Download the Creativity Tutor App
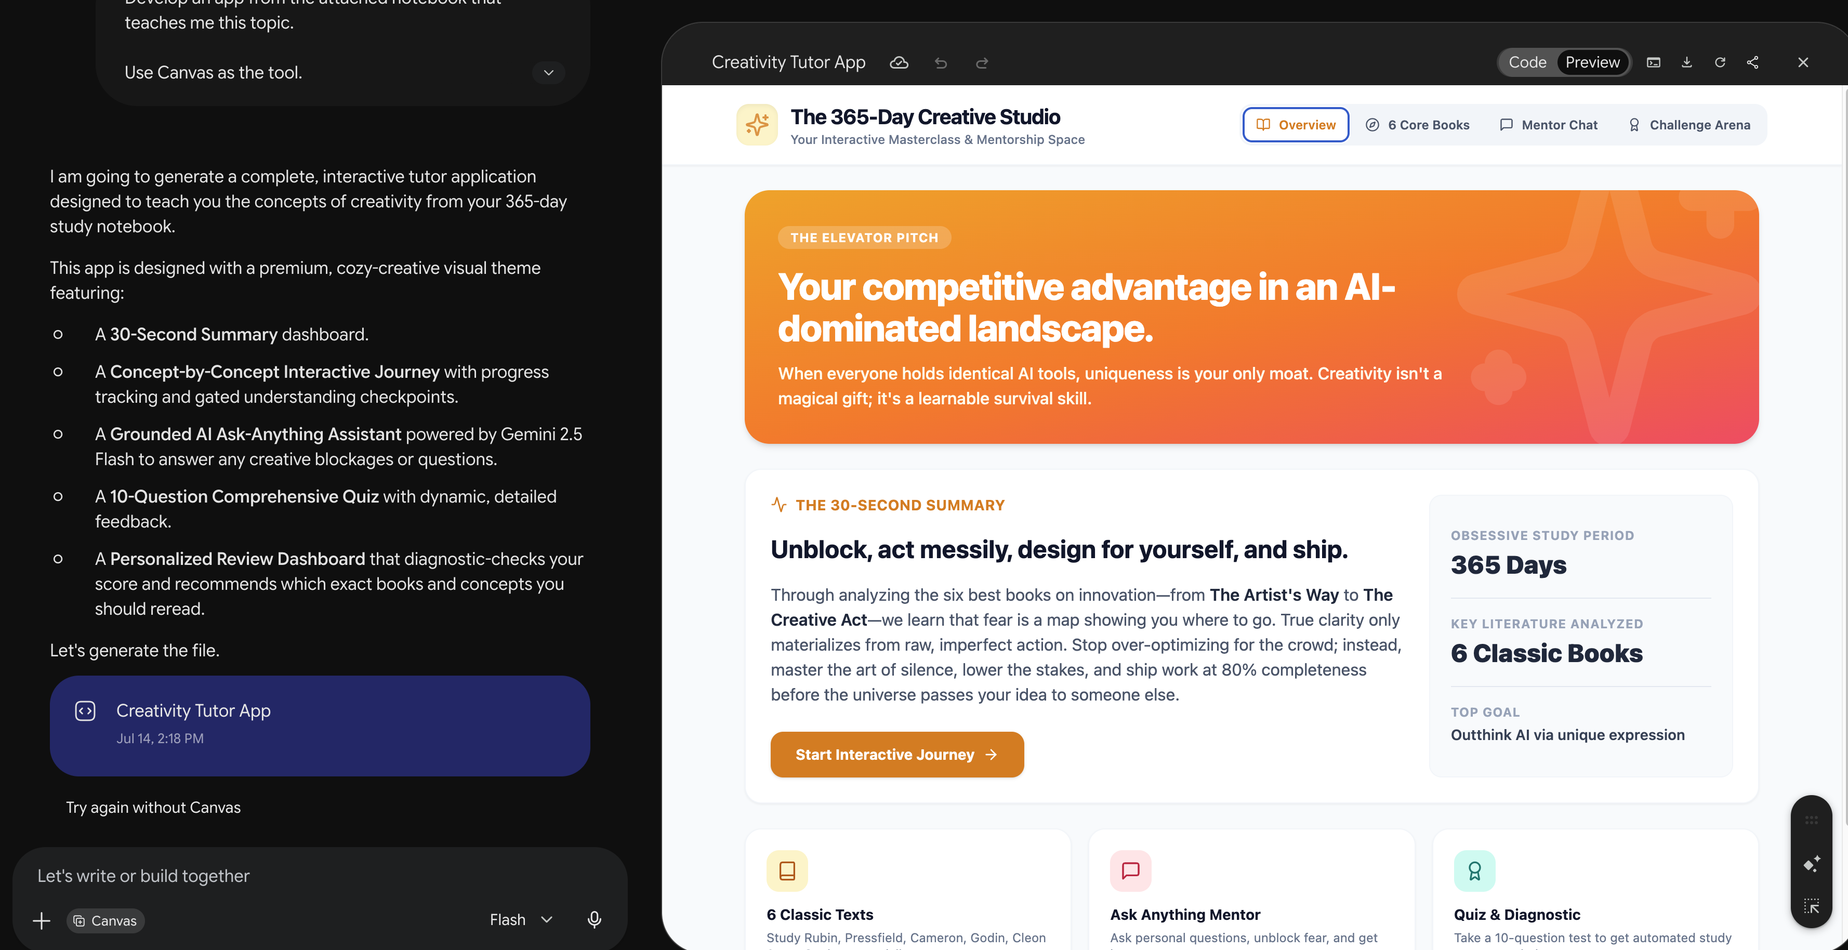The width and height of the screenshot is (1848, 950). coord(1686,62)
